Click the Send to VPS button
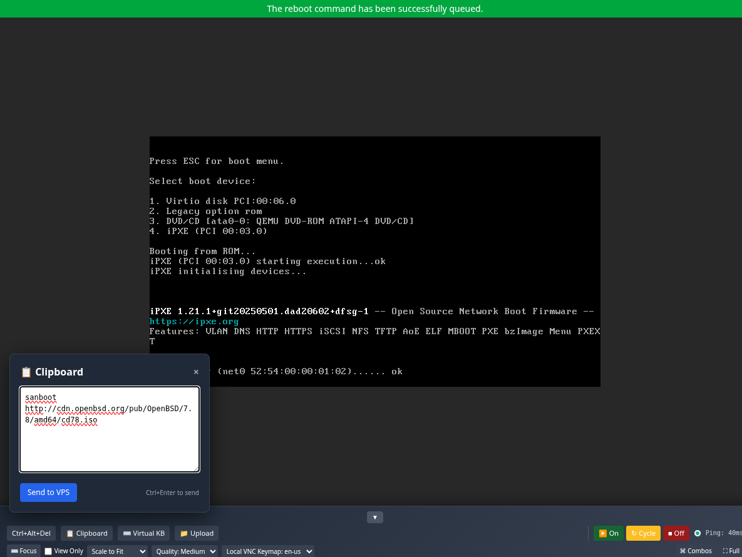 point(48,493)
